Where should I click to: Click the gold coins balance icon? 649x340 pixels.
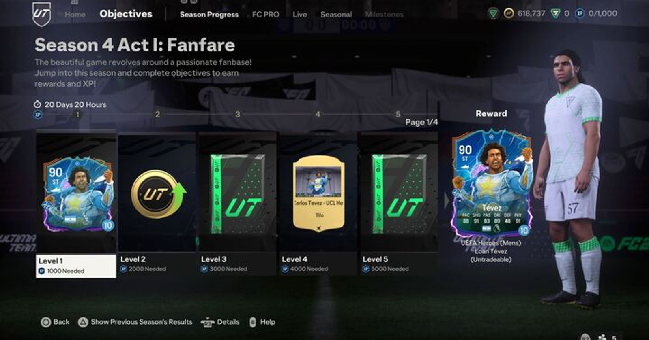point(509,13)
